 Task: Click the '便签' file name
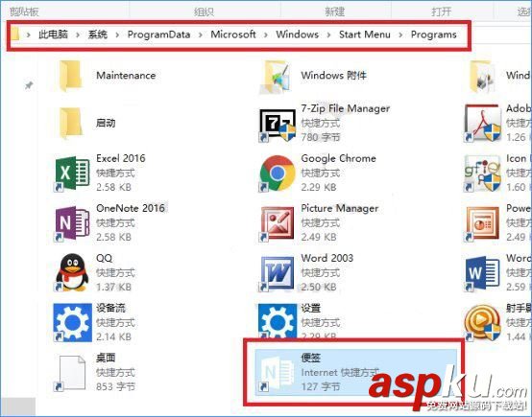(x=311, y=358)
